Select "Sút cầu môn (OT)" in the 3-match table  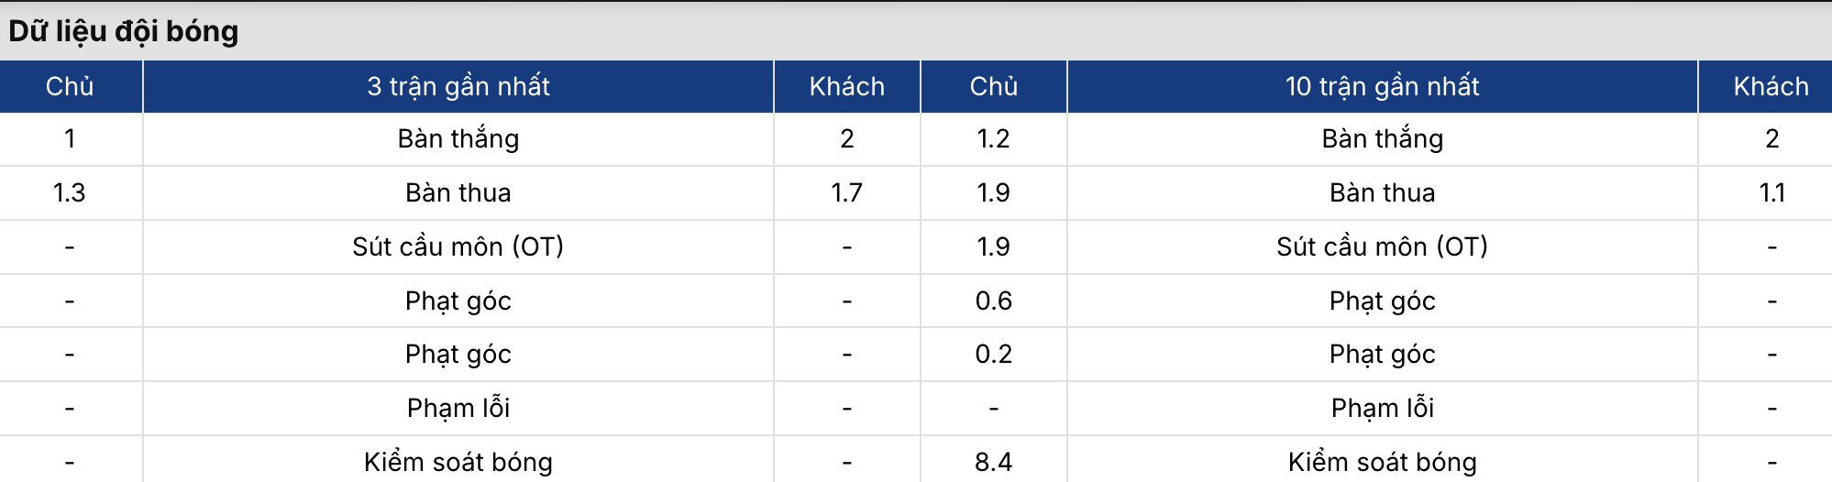(x=458, y=246)
